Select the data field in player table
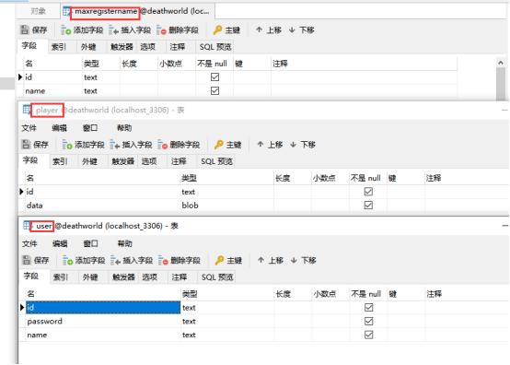The width and height of the screenshot is (510, 365). point(103,206)
